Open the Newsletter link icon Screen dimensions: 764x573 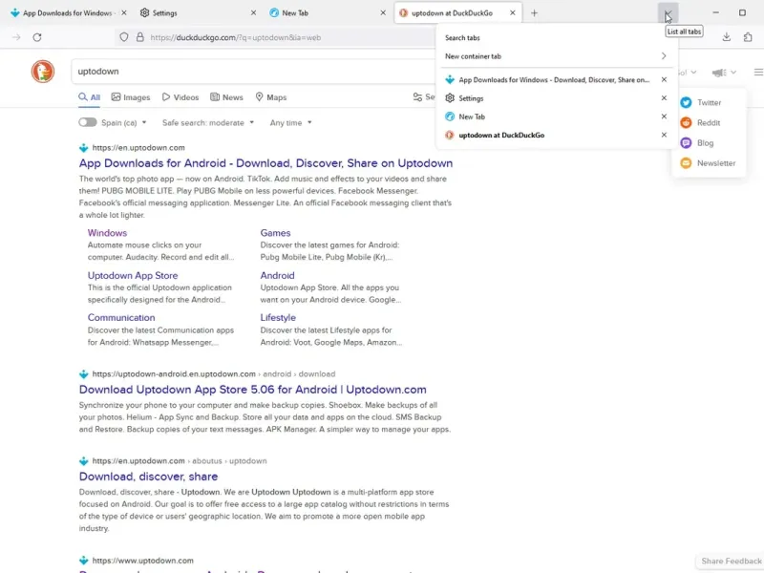point(686,163)
